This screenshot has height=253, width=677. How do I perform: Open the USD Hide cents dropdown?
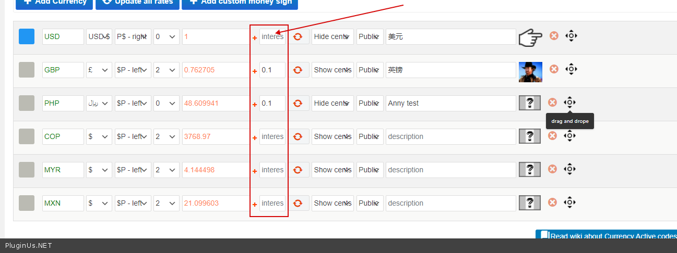[332, 36]
